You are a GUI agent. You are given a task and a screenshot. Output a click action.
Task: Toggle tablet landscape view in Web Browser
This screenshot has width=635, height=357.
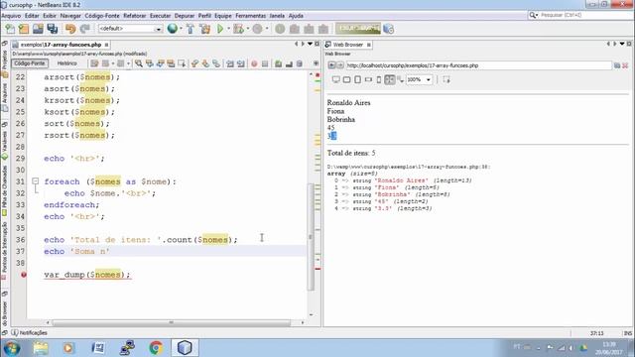346,79
